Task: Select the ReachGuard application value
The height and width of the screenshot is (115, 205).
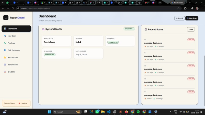Action: [x=50, y=42]
